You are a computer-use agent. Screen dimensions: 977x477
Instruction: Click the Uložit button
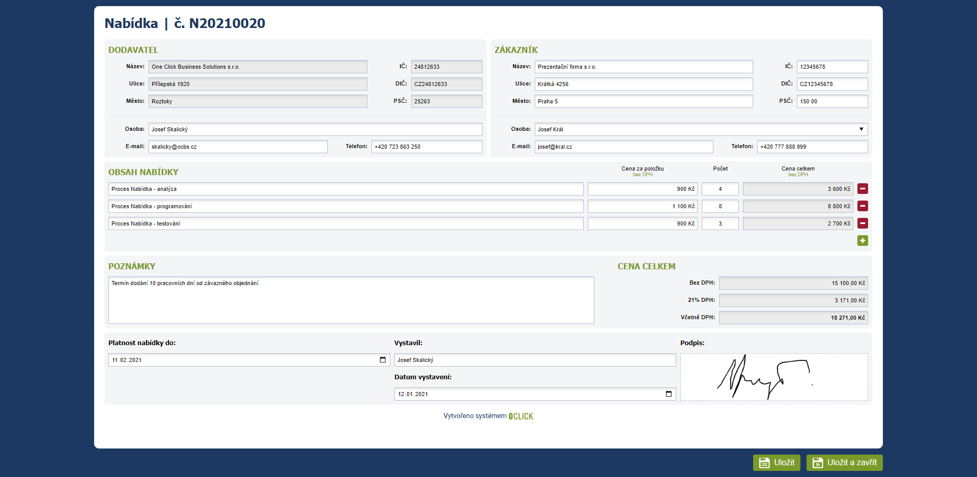[777, 463]
